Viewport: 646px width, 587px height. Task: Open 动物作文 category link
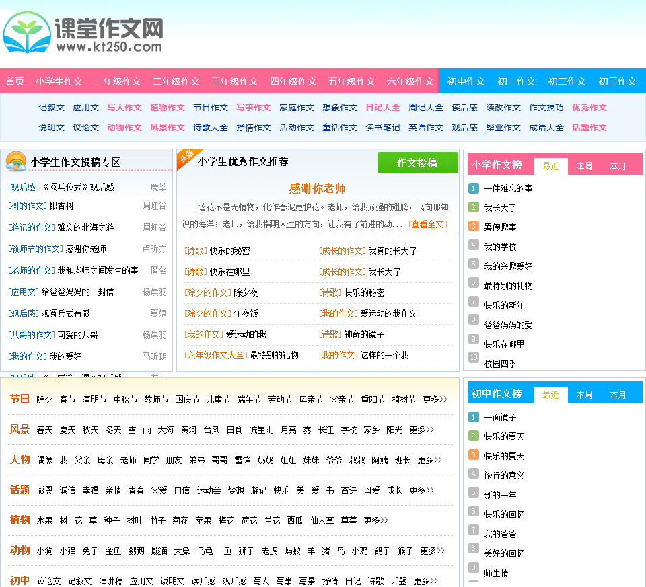tap(124, 128)
